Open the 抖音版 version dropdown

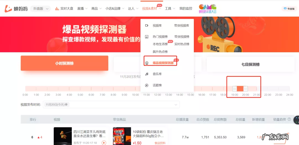coord(40,9)
